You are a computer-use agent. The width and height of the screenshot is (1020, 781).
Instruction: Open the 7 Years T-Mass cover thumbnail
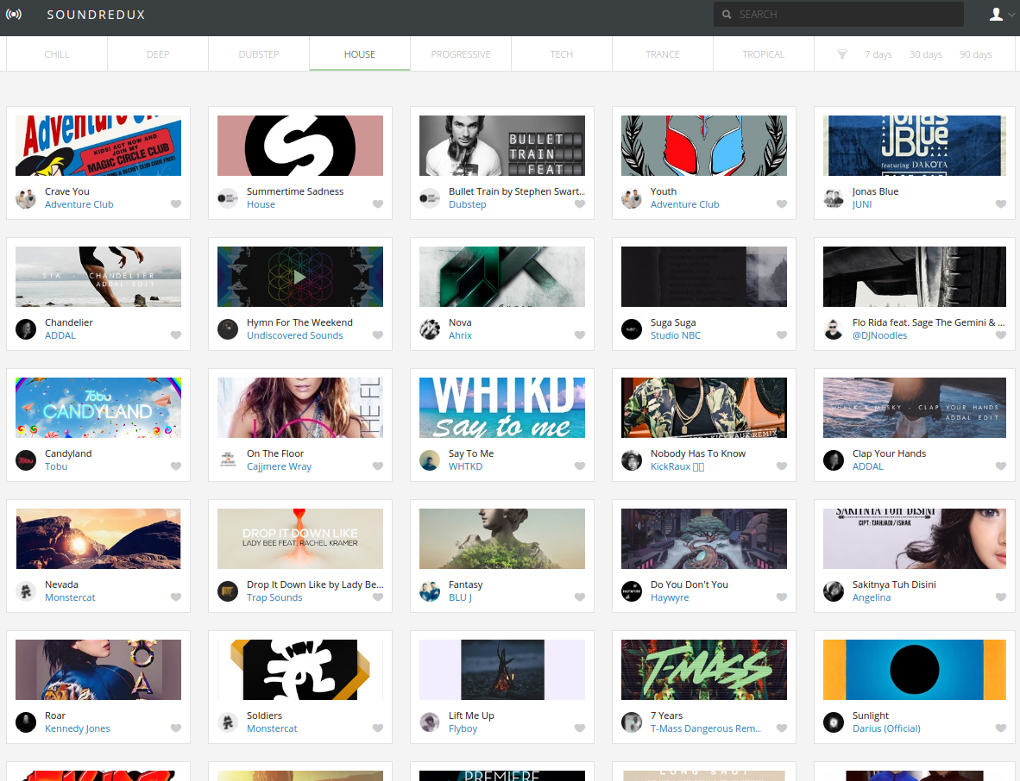(704, 670)
